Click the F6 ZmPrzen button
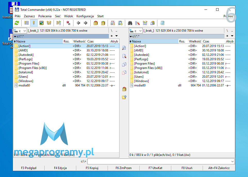The image size is (248, 177). tap(124, 168)
